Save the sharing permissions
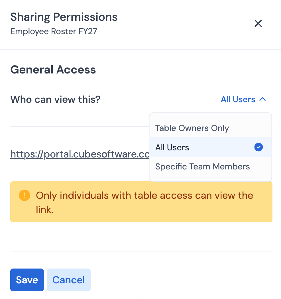Viewport: 281px width, 299px height. click(x=27, y=280)
